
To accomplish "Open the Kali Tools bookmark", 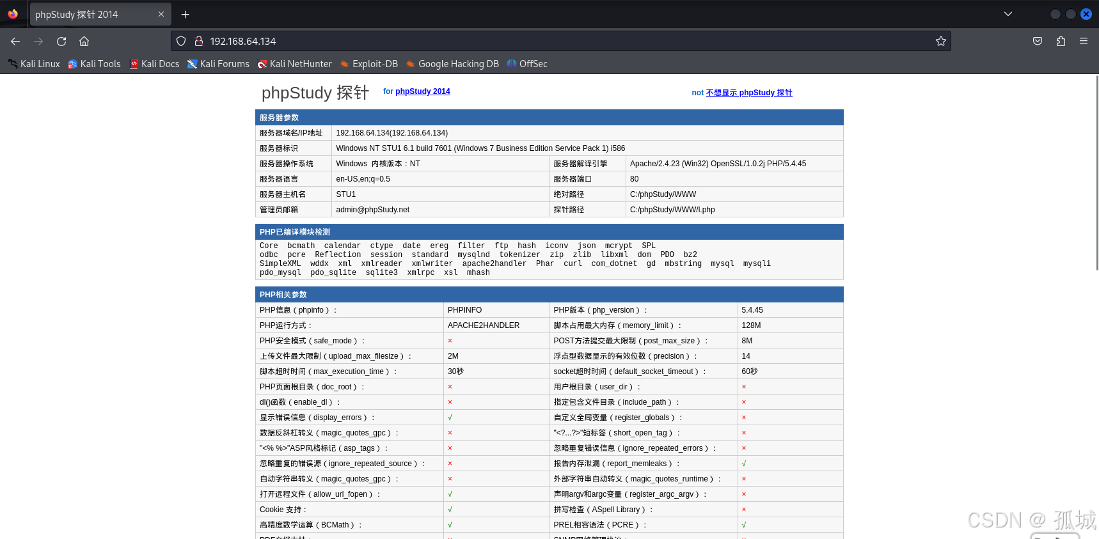I will [x=94, y=64].
